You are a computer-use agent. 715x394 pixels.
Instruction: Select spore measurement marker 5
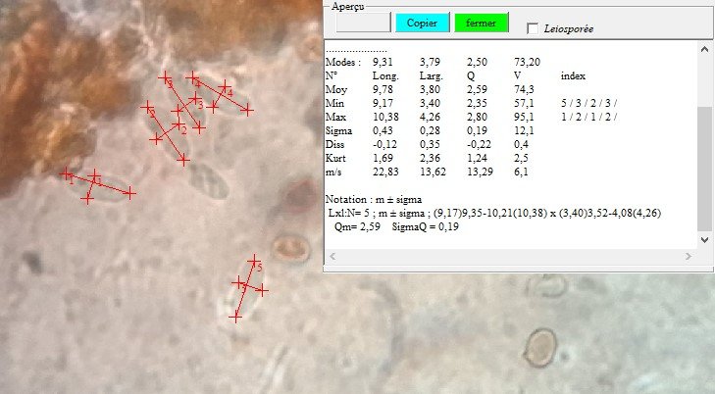(x=258, y=267)
